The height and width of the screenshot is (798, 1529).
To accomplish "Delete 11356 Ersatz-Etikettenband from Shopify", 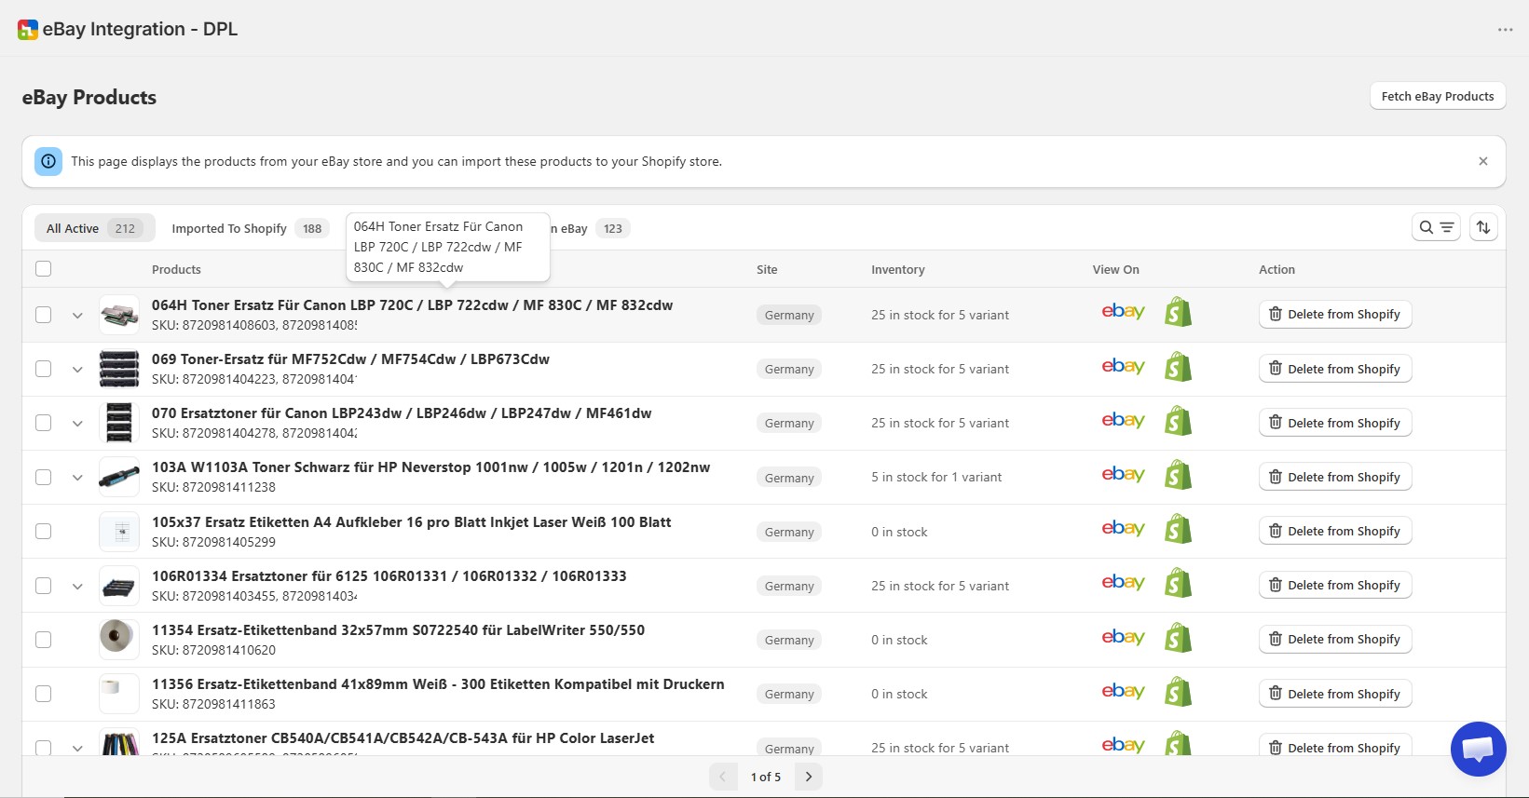I will coord(1335,694).
